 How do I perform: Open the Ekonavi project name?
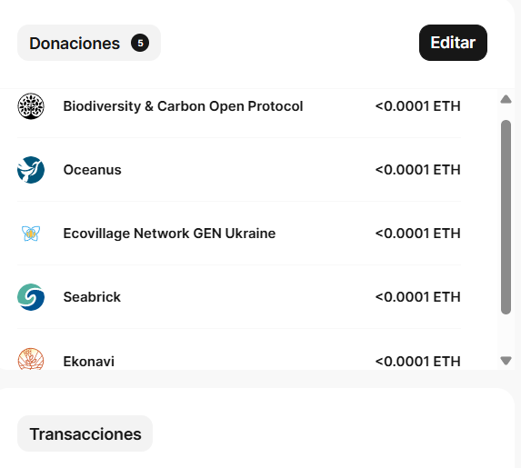[89, 362]
